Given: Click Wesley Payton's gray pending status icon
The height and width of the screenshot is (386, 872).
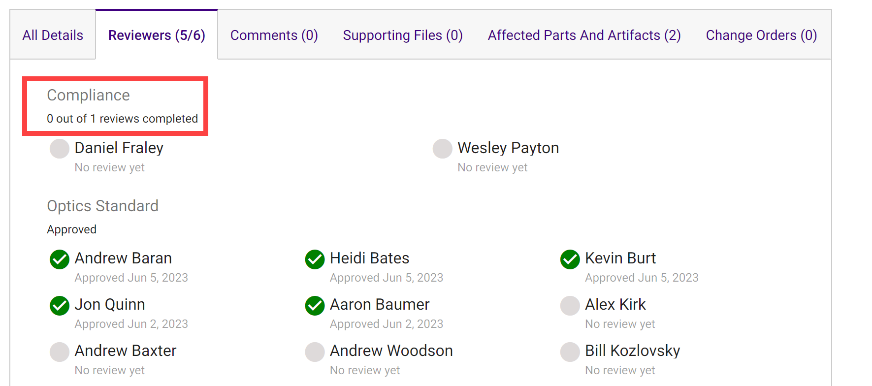Looking at the screenshot, I should point(442,149).
